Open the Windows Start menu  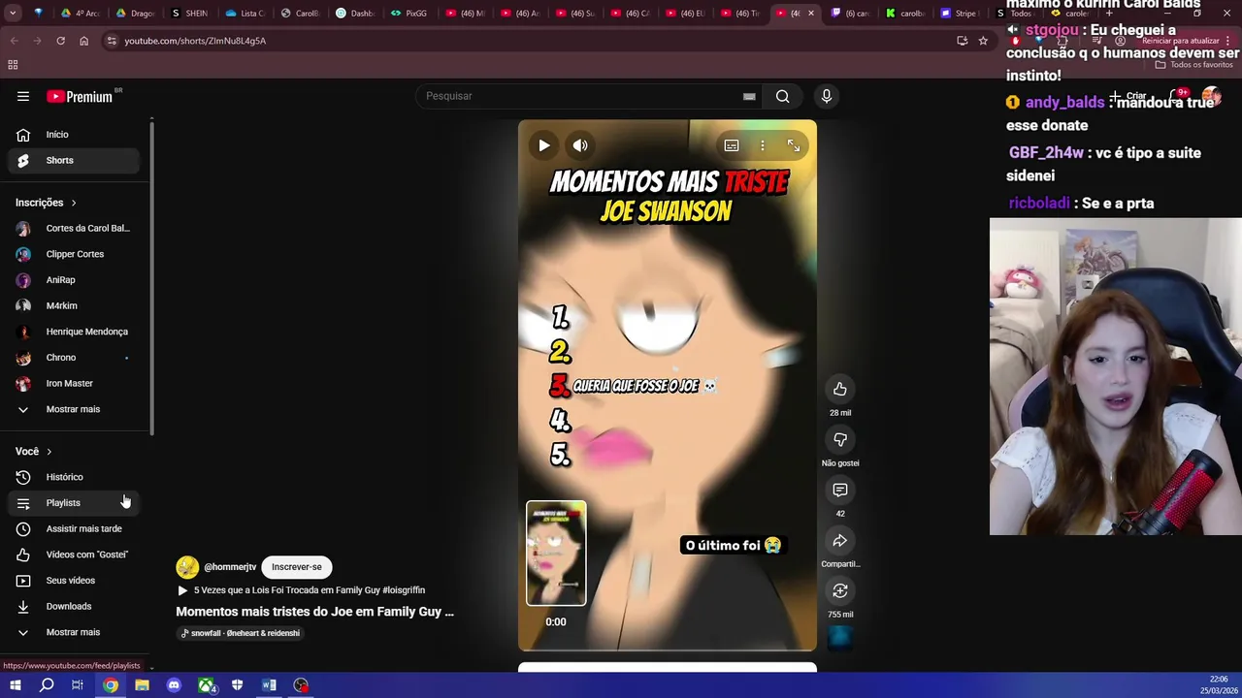click(15, 685)
